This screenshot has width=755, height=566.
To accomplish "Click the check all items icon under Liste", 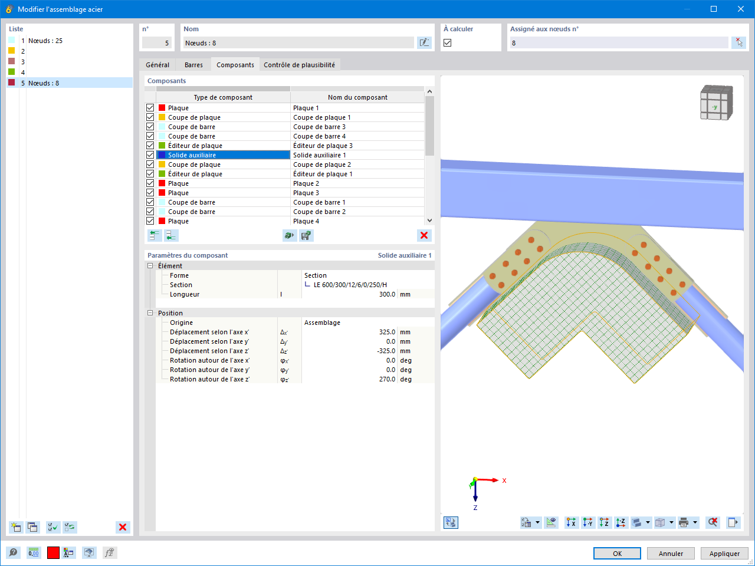I will click(x=53, y=527).
